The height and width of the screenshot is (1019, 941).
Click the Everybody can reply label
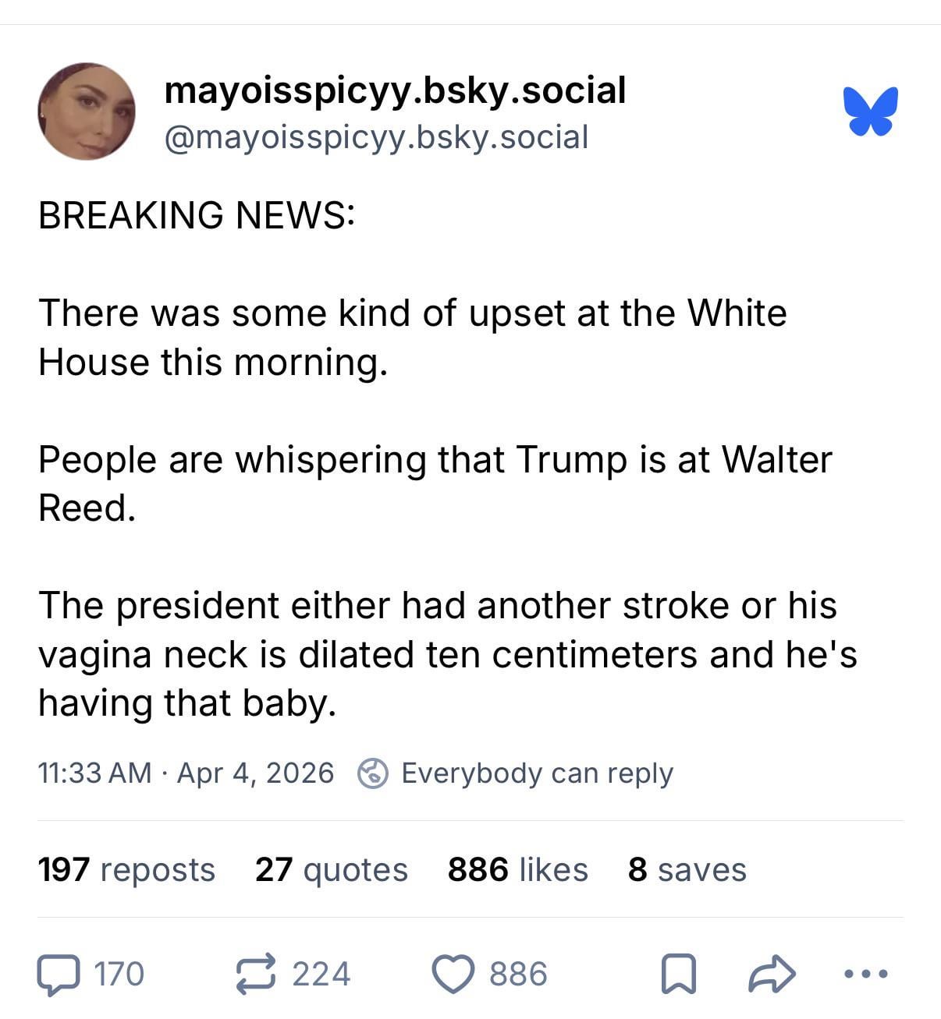[537, 773]
